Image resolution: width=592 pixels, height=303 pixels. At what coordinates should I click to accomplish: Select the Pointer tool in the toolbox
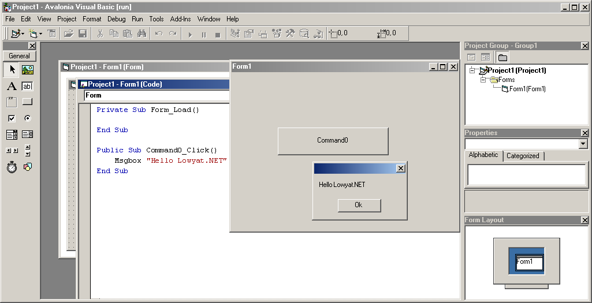12,70
